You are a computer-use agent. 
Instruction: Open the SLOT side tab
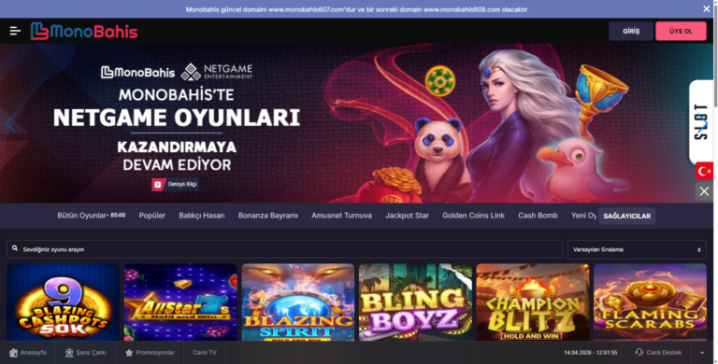(700, 121)
